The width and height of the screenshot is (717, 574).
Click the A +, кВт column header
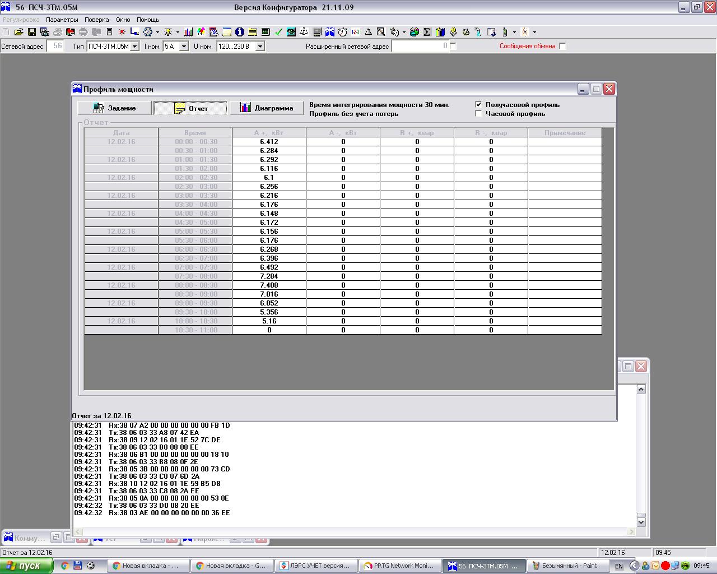(269, 133)
